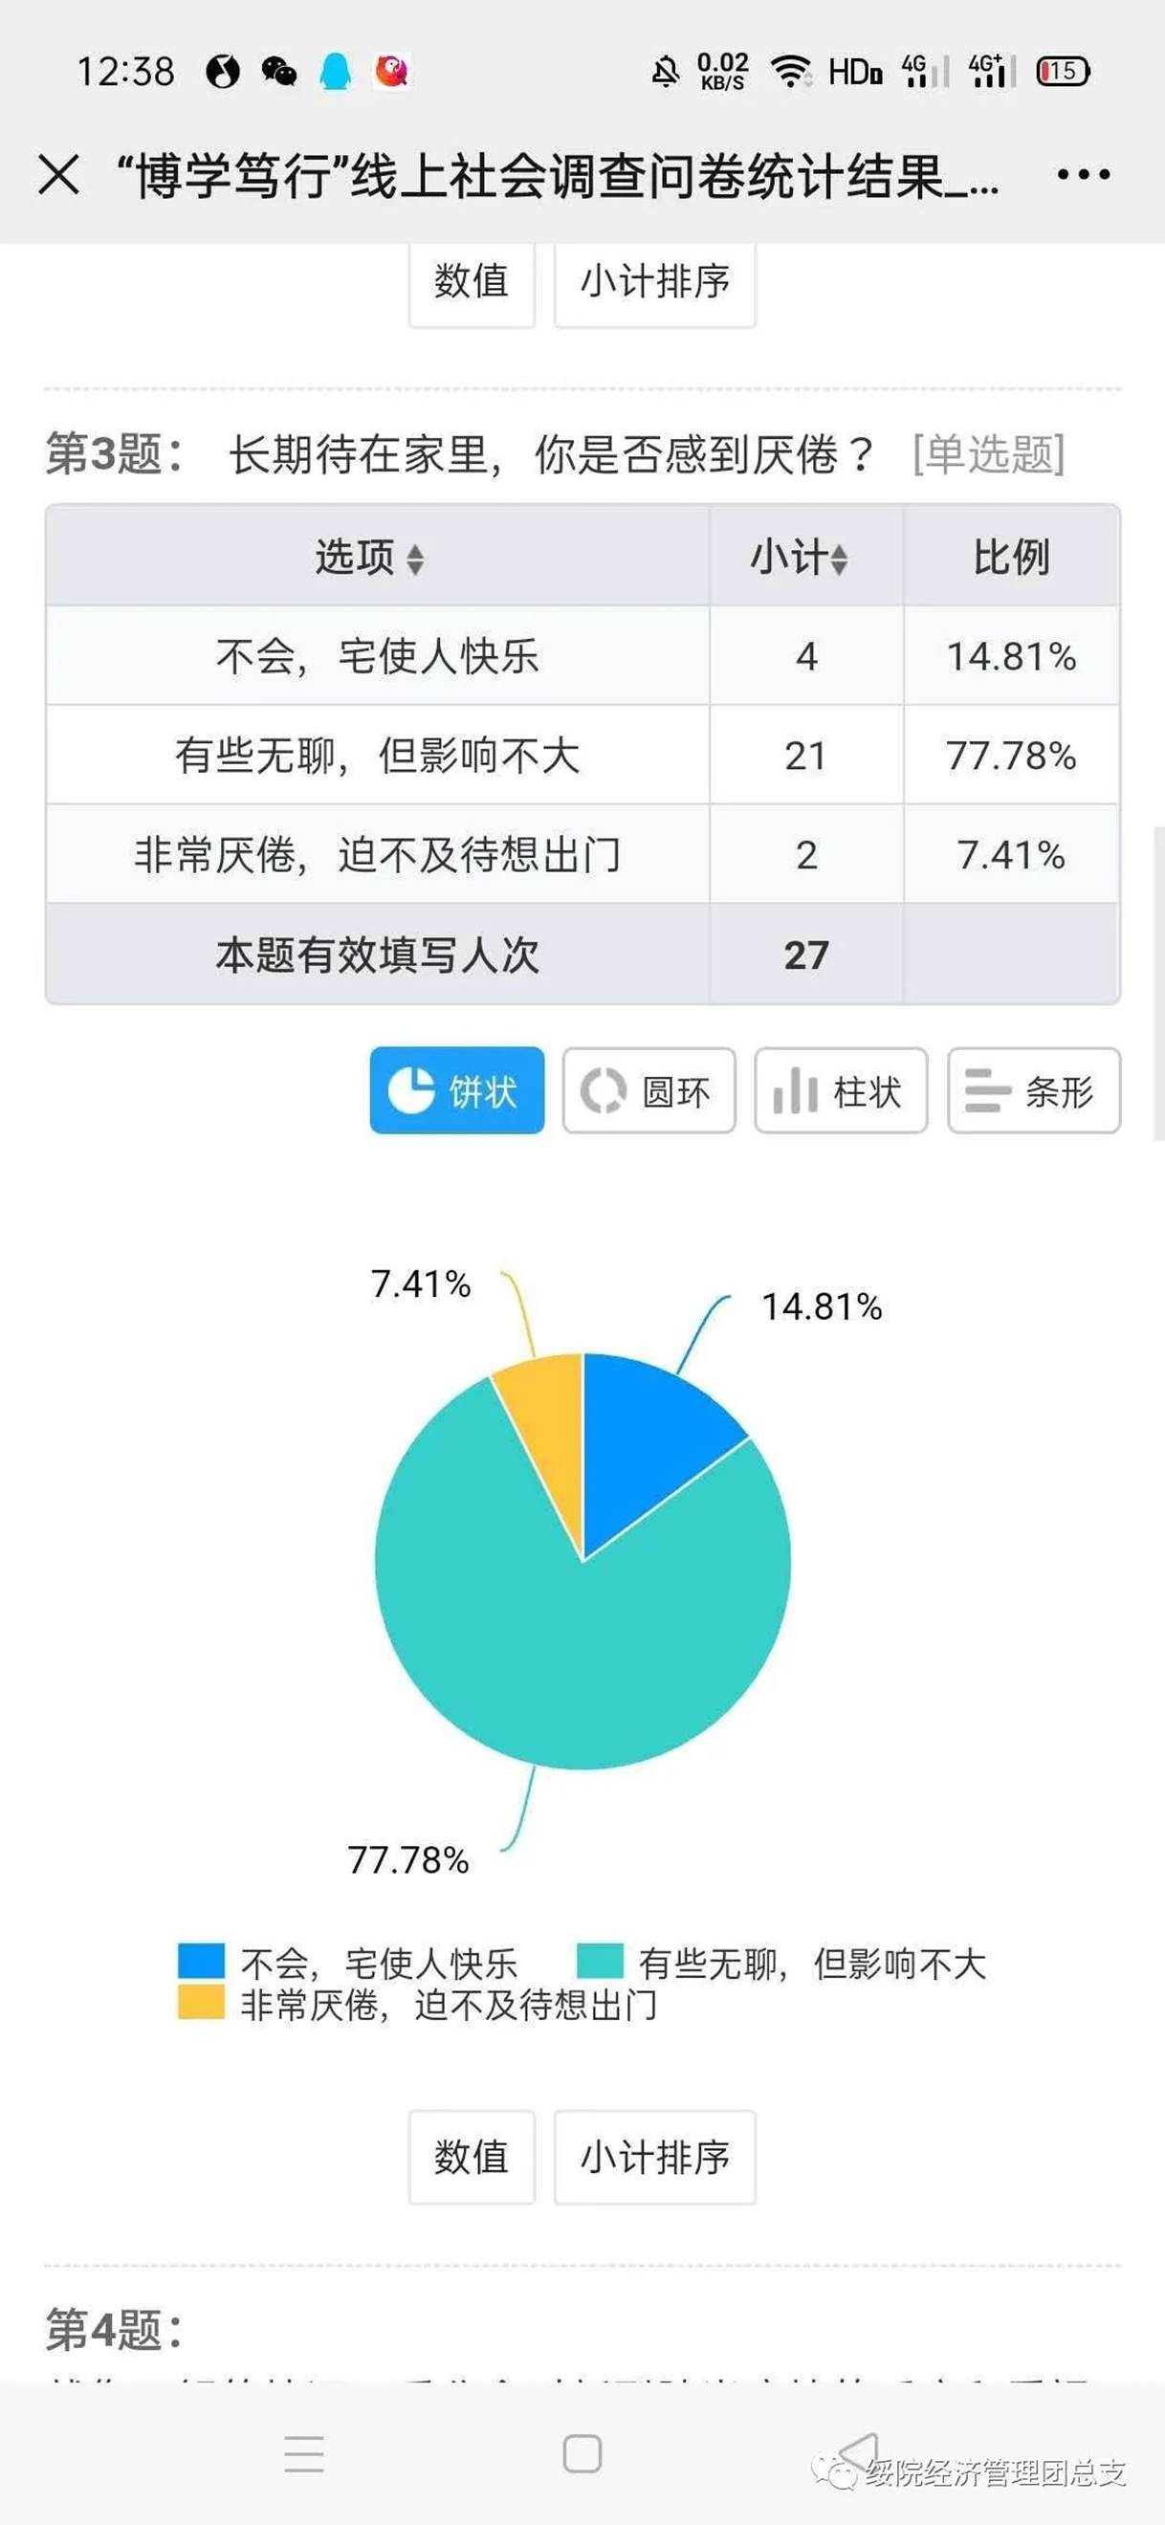
Task: Switch chart to pie (饼状) view
Action: click(x=457, y=1091)
